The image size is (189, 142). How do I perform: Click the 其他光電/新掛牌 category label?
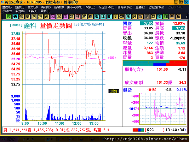pyautogui.click(x=89, y=24)
